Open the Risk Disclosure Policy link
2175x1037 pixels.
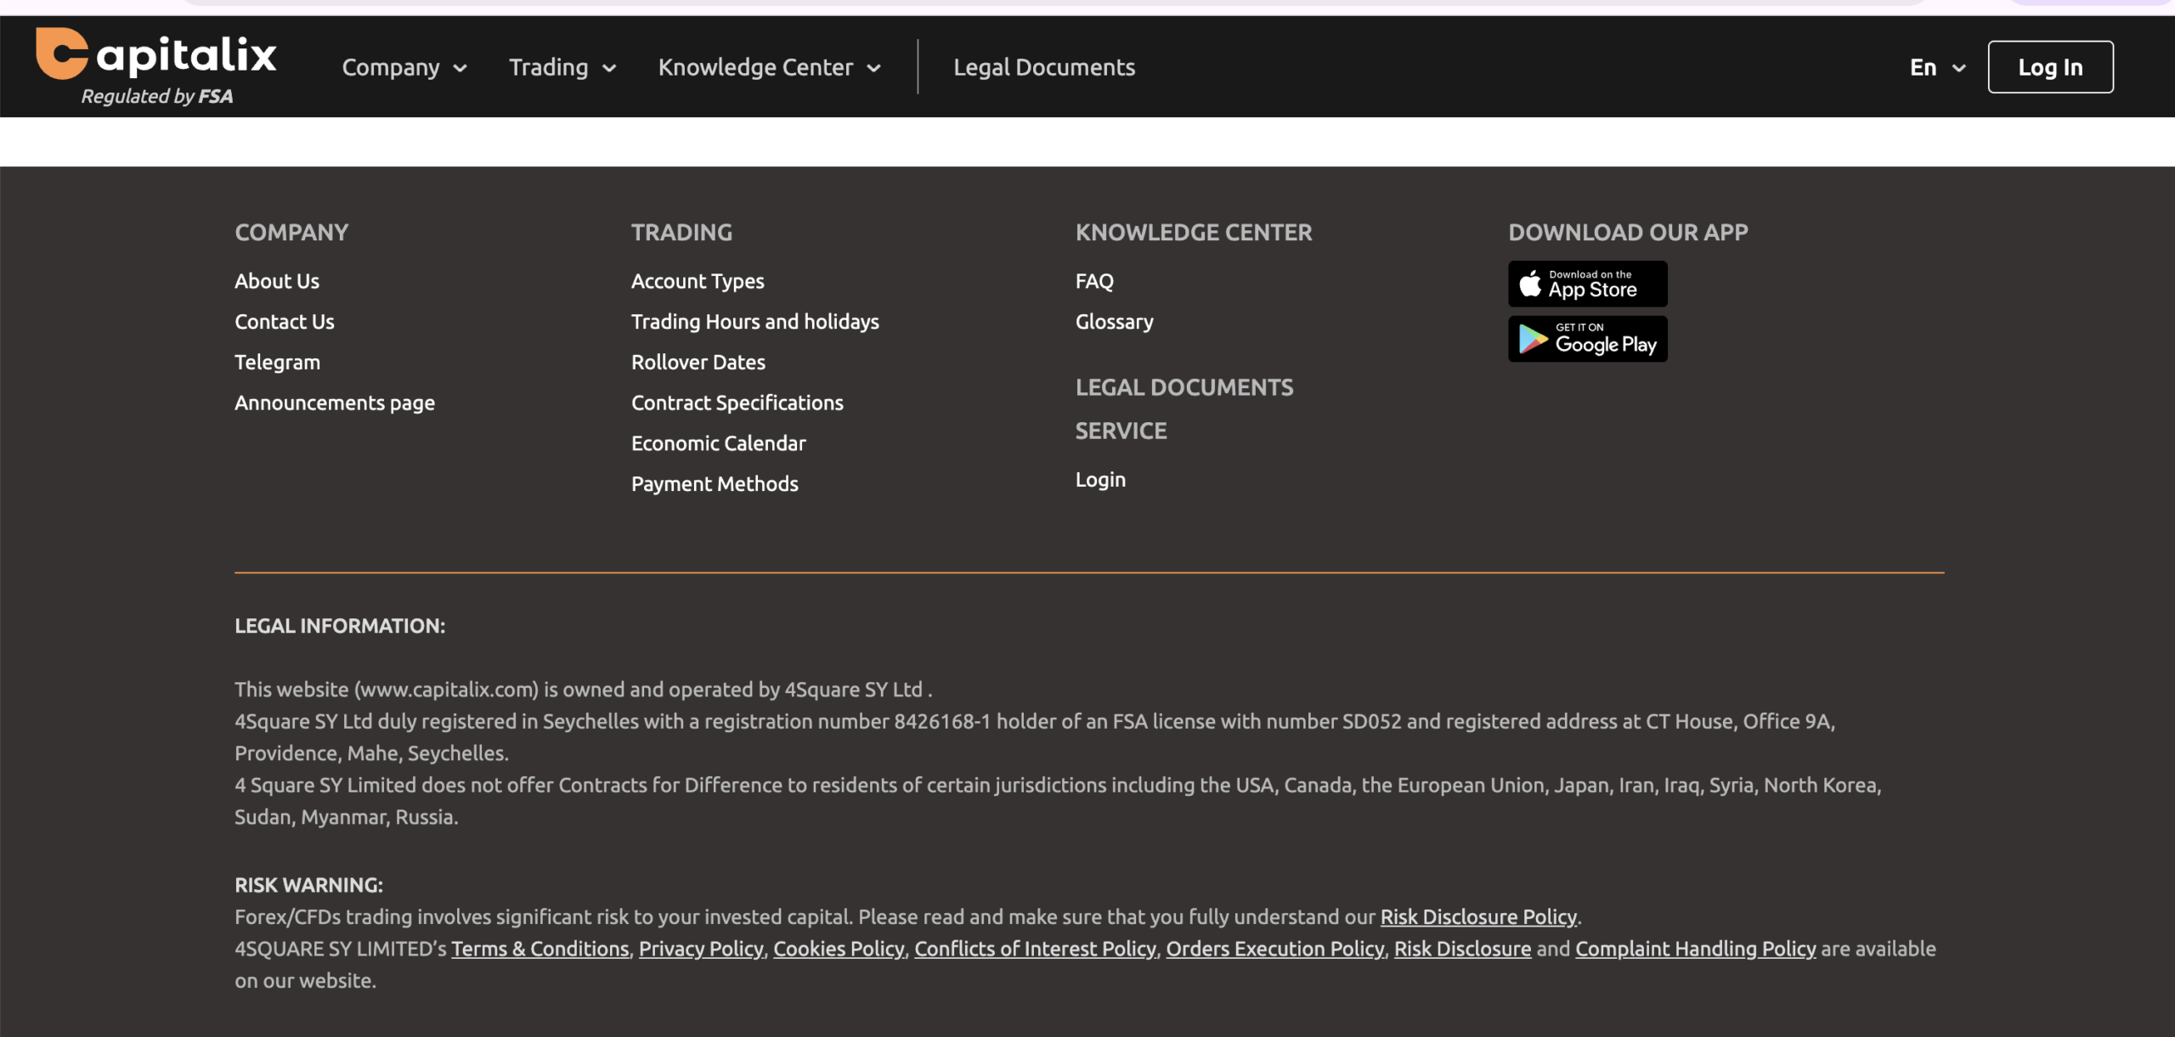pos(1478,917)
